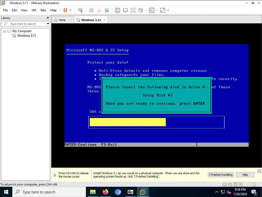
Task: Click the floppy drive status icon
Action: (x=235, y=184)
